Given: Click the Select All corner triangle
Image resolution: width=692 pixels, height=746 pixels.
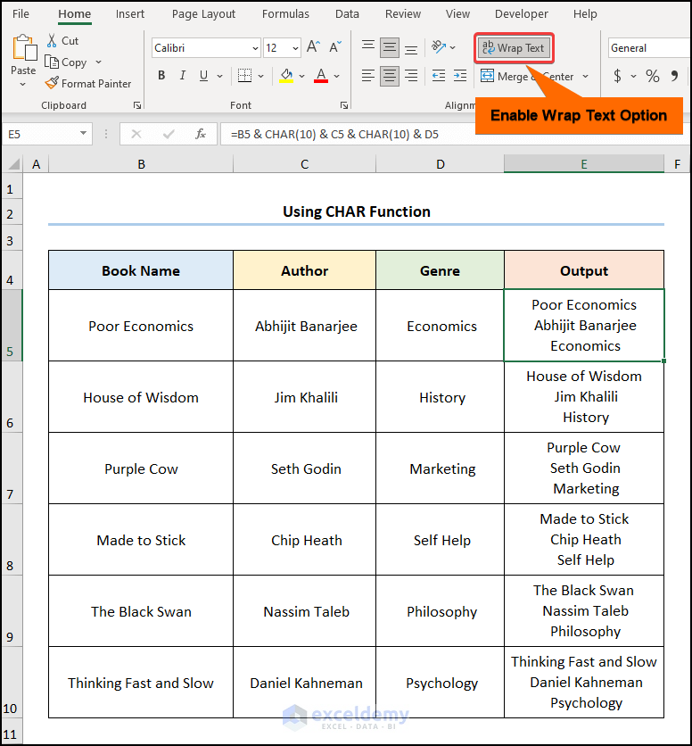Looking at the screenshot, I should tap(13, 164).
